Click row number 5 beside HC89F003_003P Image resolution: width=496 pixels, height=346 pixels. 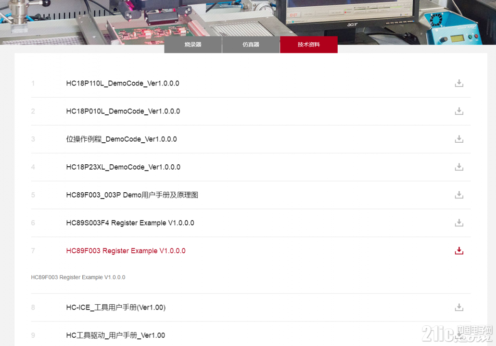point(33,195)
